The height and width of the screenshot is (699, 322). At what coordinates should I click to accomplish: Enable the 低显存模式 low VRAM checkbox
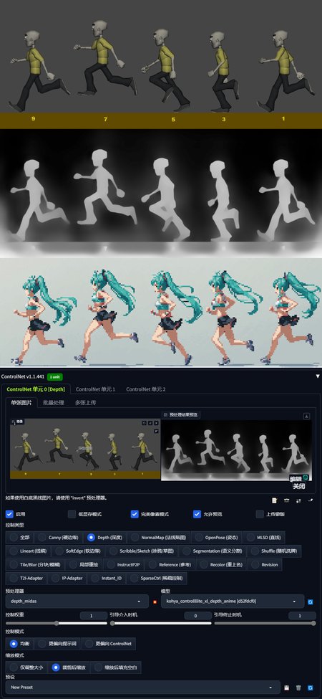(x=72, y=514)
